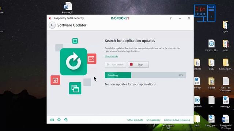
Task: Open the study folder on desktop
Action: click(x=211, y=64)
